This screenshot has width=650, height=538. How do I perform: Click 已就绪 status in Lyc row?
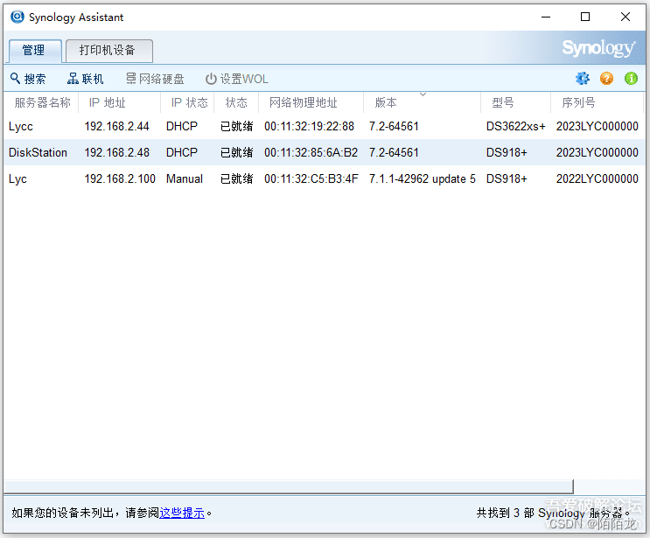[x=237, y=179]
